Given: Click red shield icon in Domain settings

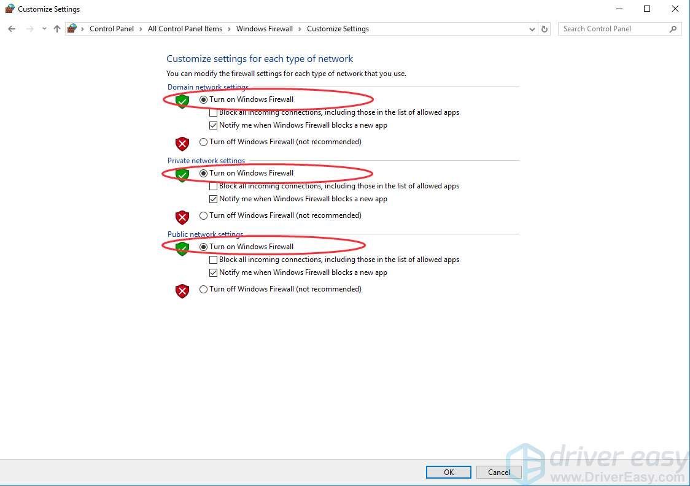Looking at the screenshot, I should tap(182, 144).
